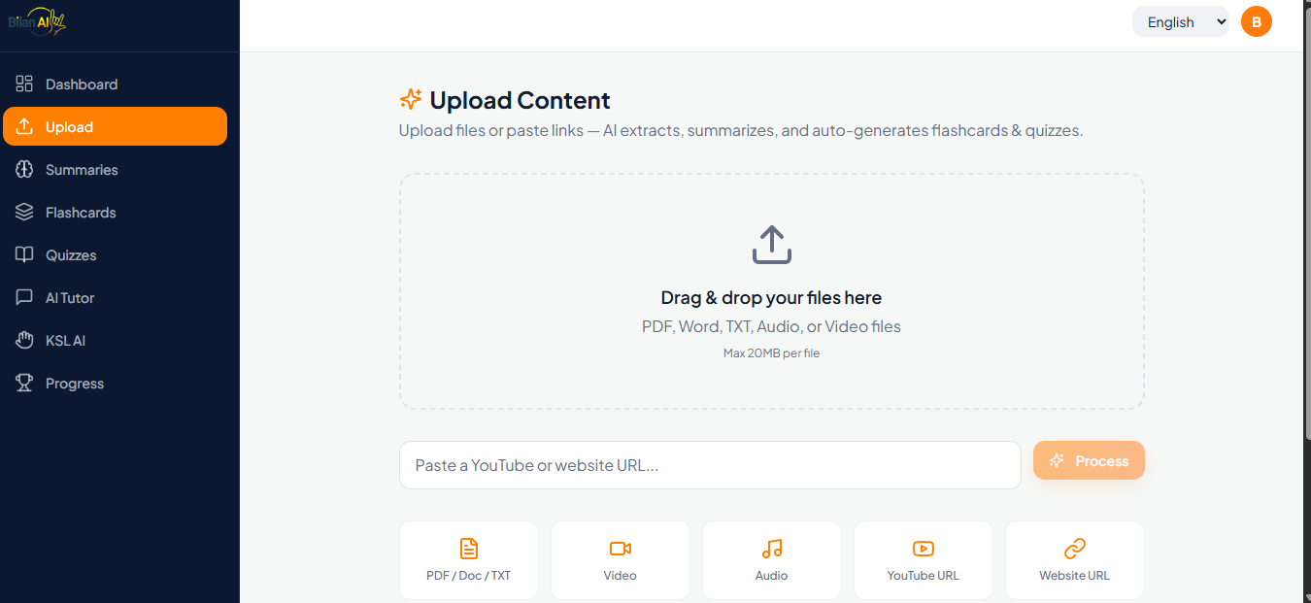Click the Dashboard grid icon
Screen dimensions: 1311x603
pos(24,84)
